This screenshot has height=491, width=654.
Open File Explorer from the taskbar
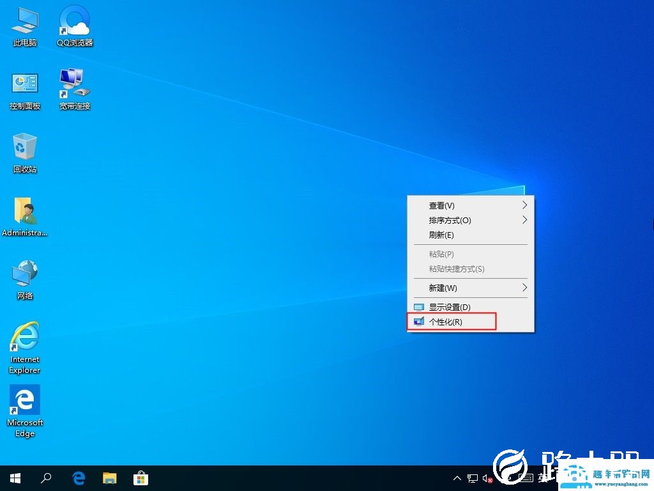pos(109,478)
